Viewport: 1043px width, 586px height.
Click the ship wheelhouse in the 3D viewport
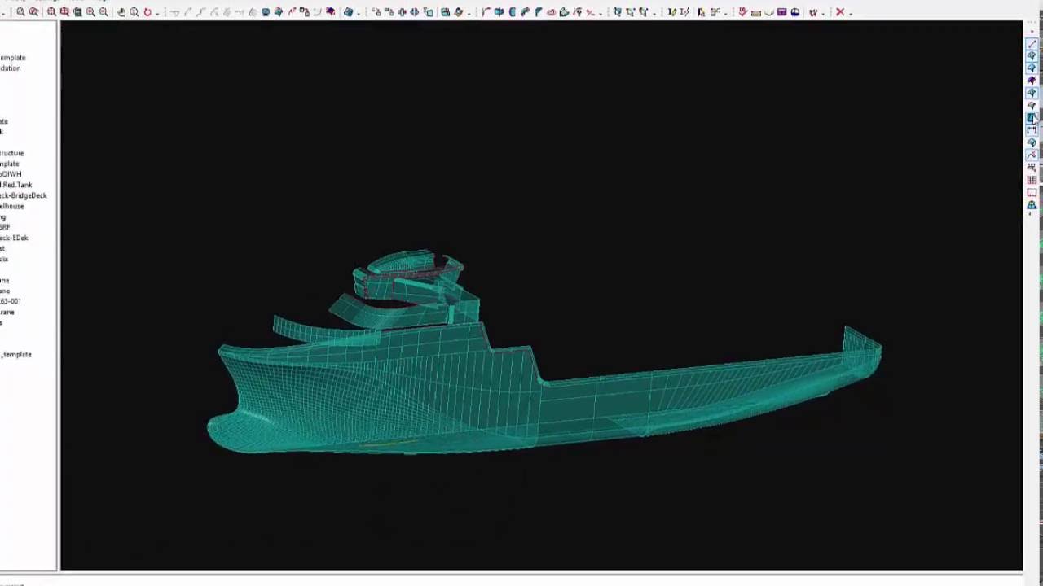pos(409,275)
